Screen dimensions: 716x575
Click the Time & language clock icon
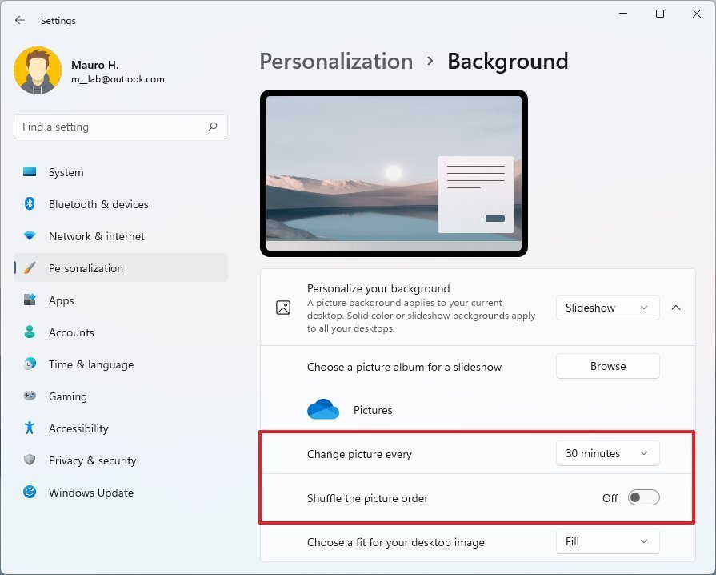[x=30, y=364]
